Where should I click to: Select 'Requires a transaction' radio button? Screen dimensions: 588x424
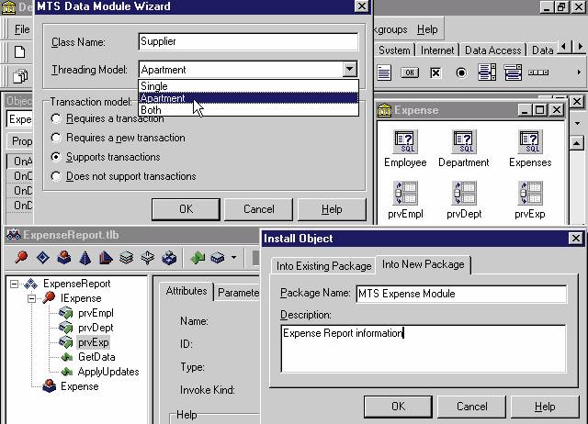pyautogui.click(x=58, y=118)
